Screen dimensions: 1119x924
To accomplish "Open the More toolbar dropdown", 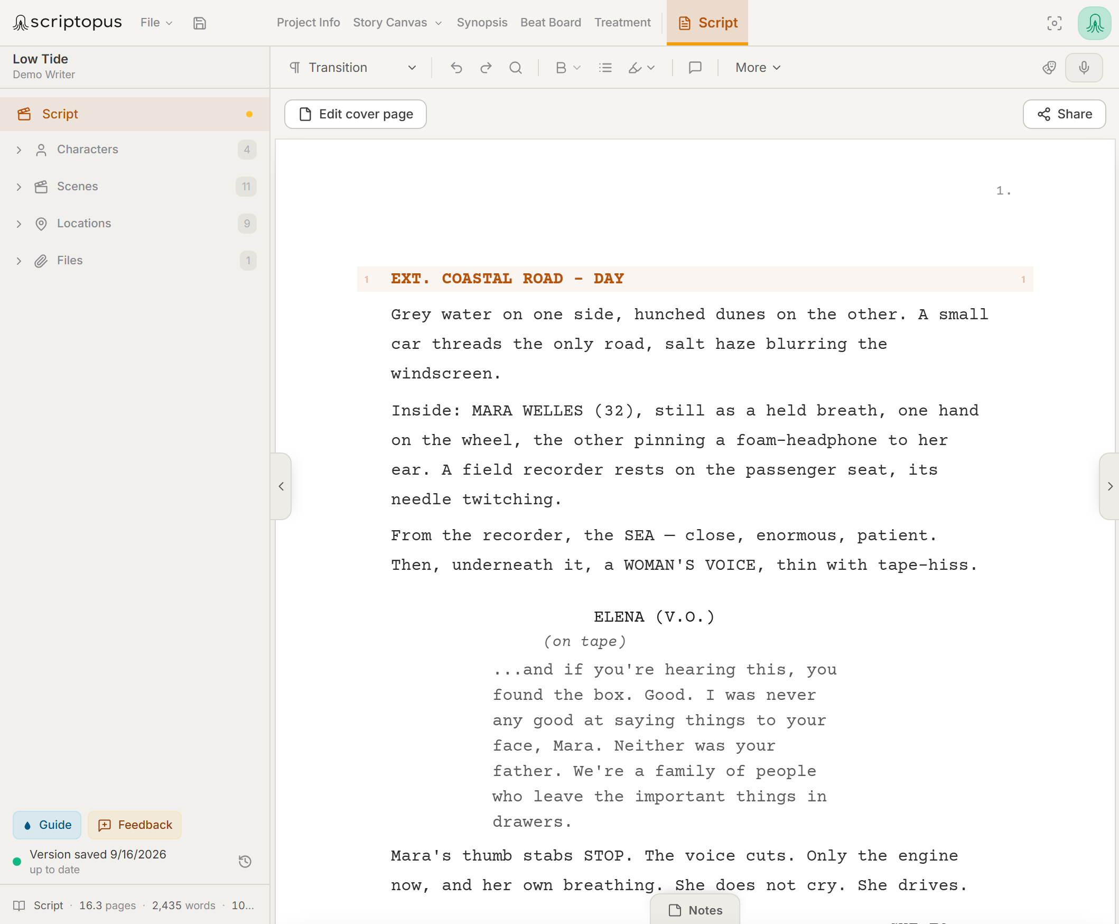I will [x=758, y=68].
